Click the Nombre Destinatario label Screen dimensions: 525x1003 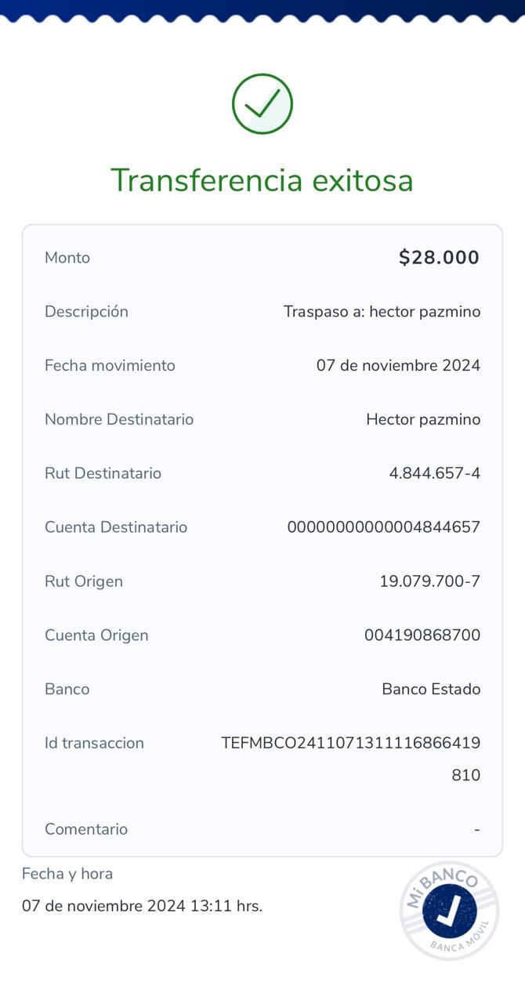coord(119,420)
